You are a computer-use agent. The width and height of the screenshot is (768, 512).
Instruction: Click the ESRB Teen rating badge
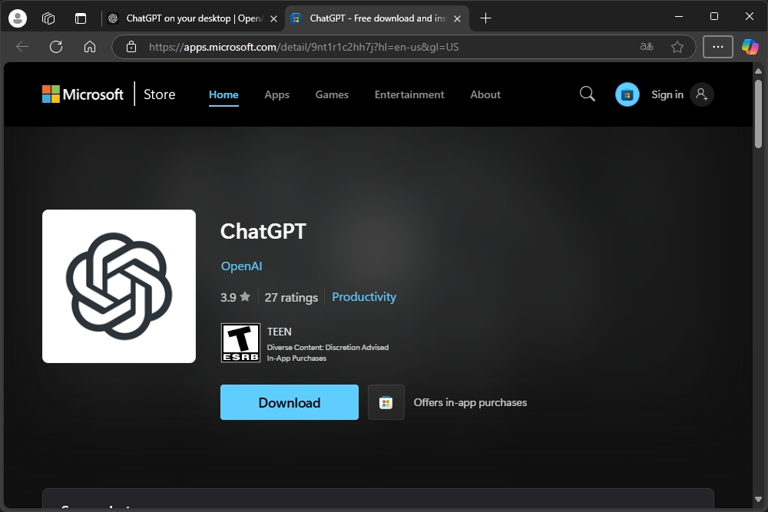[240, 342]
